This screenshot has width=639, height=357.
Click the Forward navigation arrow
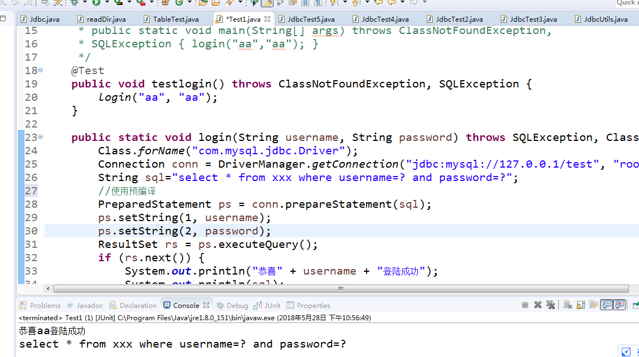click(414, 2)
